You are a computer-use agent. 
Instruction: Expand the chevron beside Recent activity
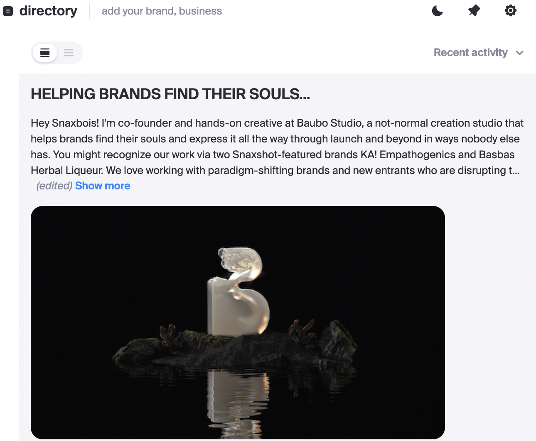tap(519, 53)
